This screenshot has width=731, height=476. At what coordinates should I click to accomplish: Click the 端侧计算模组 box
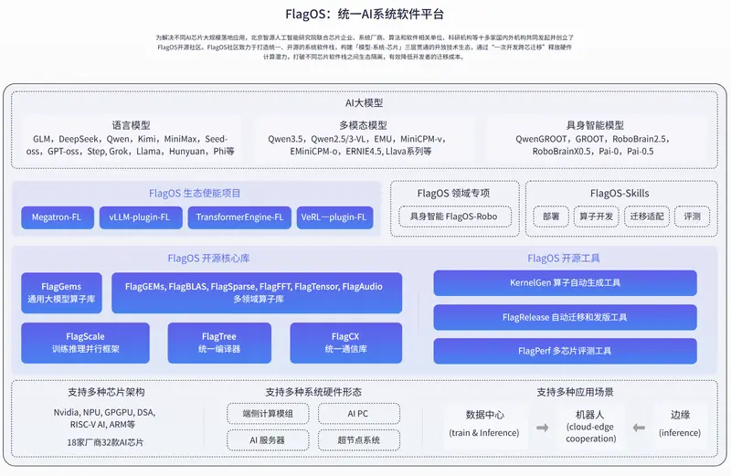pos(268,414)
